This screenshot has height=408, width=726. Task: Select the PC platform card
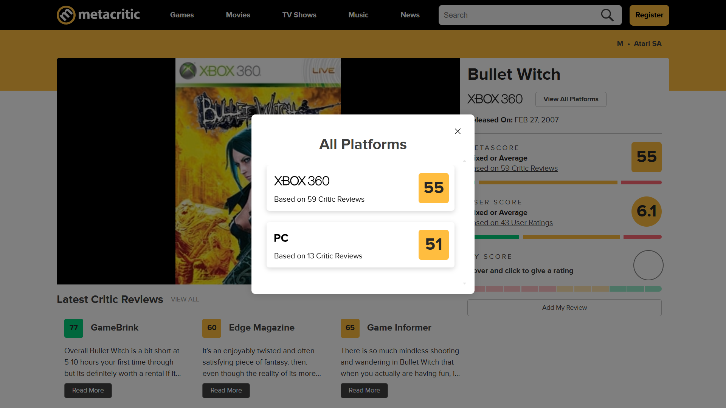(340, 245)
